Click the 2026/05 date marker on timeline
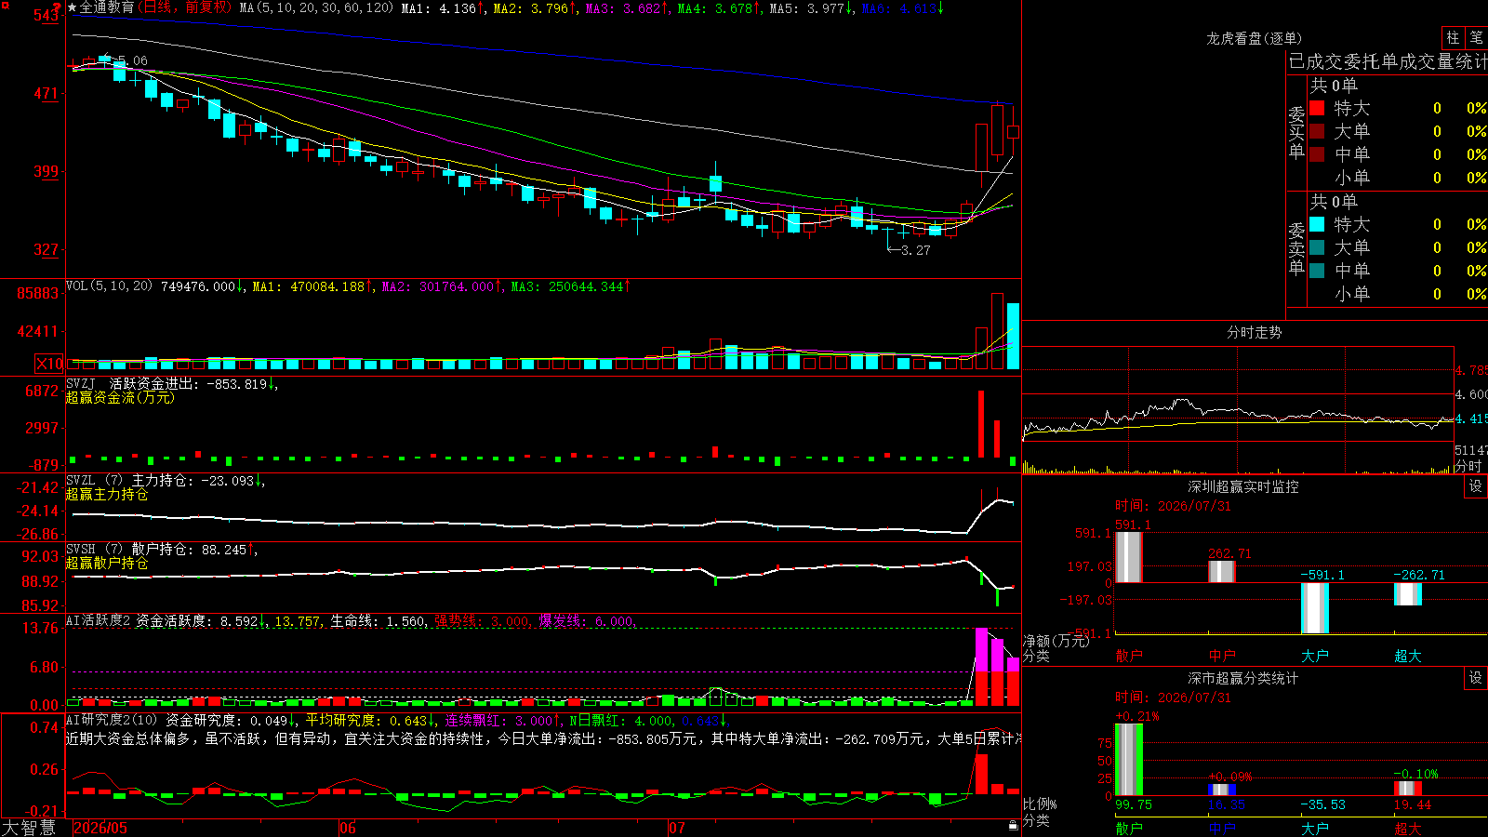Screen dimensions: 1488x837 click(100, 828)
